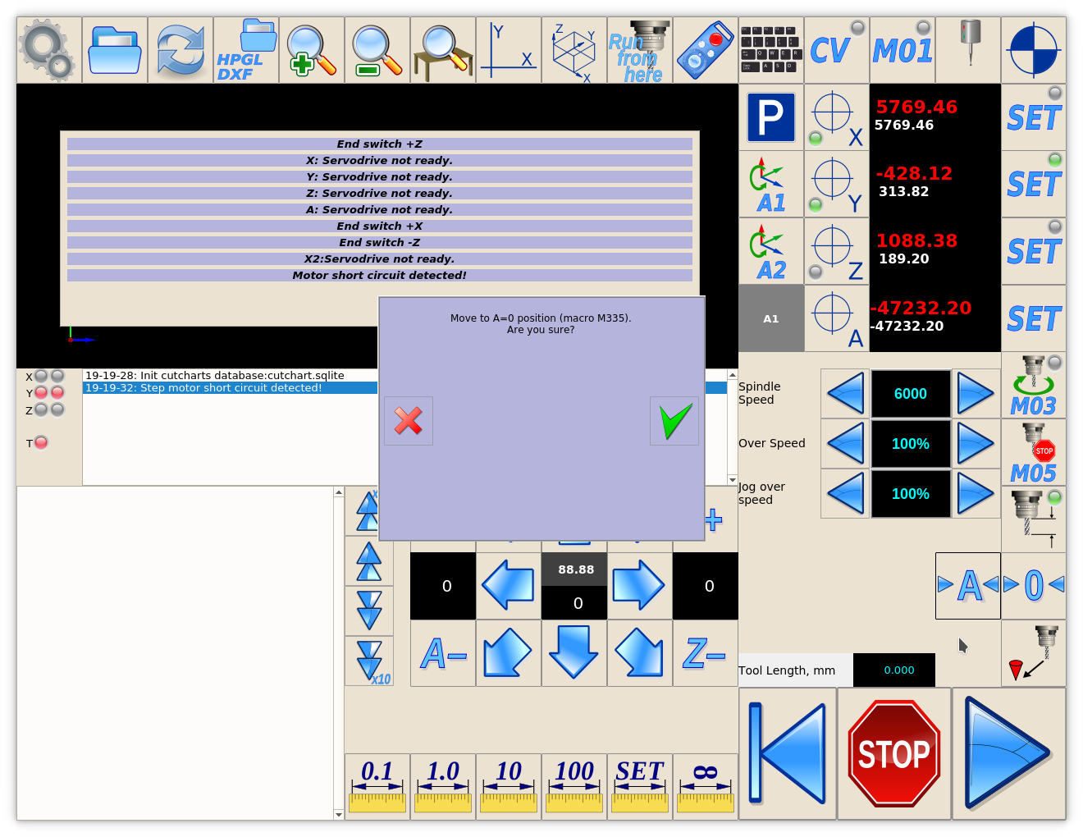This screenshot has height=837, width=1083.
Task: Switch to 3D XYZ view
Action: tap(574, 50)
